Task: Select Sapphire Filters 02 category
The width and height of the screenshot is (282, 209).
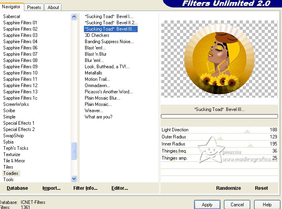Action: click(x=20, y=29)
